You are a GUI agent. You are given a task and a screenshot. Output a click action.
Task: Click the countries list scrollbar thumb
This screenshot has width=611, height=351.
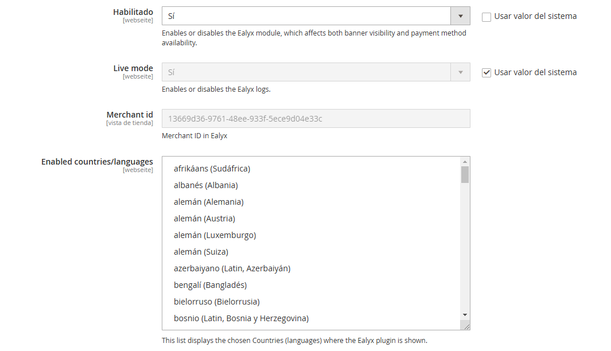click(465, 174)
